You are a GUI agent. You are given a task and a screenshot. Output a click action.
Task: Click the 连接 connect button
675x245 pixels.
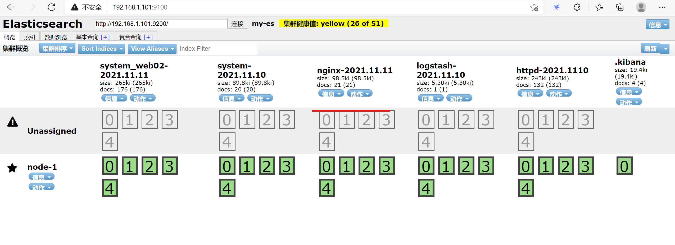click(x=237, y=24)
